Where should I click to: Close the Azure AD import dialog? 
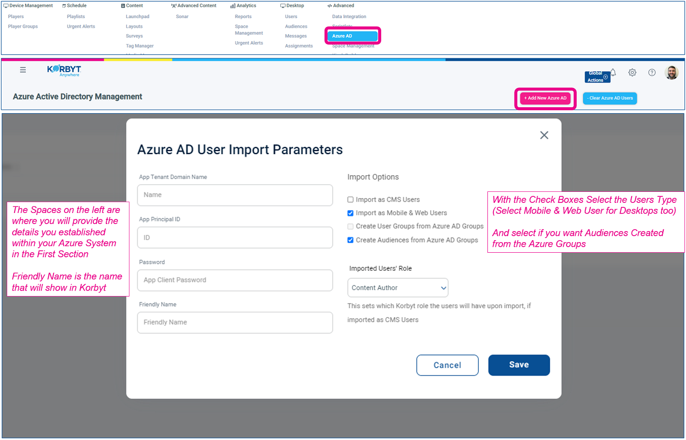coord(544,135)
